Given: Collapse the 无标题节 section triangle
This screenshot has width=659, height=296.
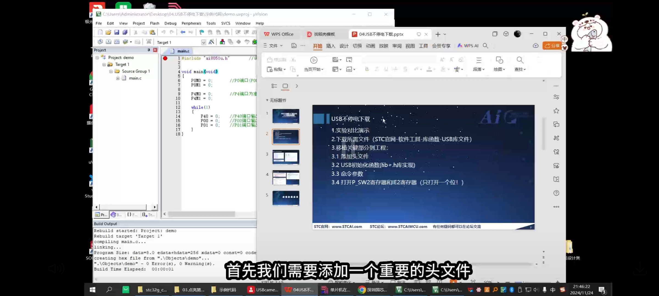Looking at the screenshot, I should point(267,100).
